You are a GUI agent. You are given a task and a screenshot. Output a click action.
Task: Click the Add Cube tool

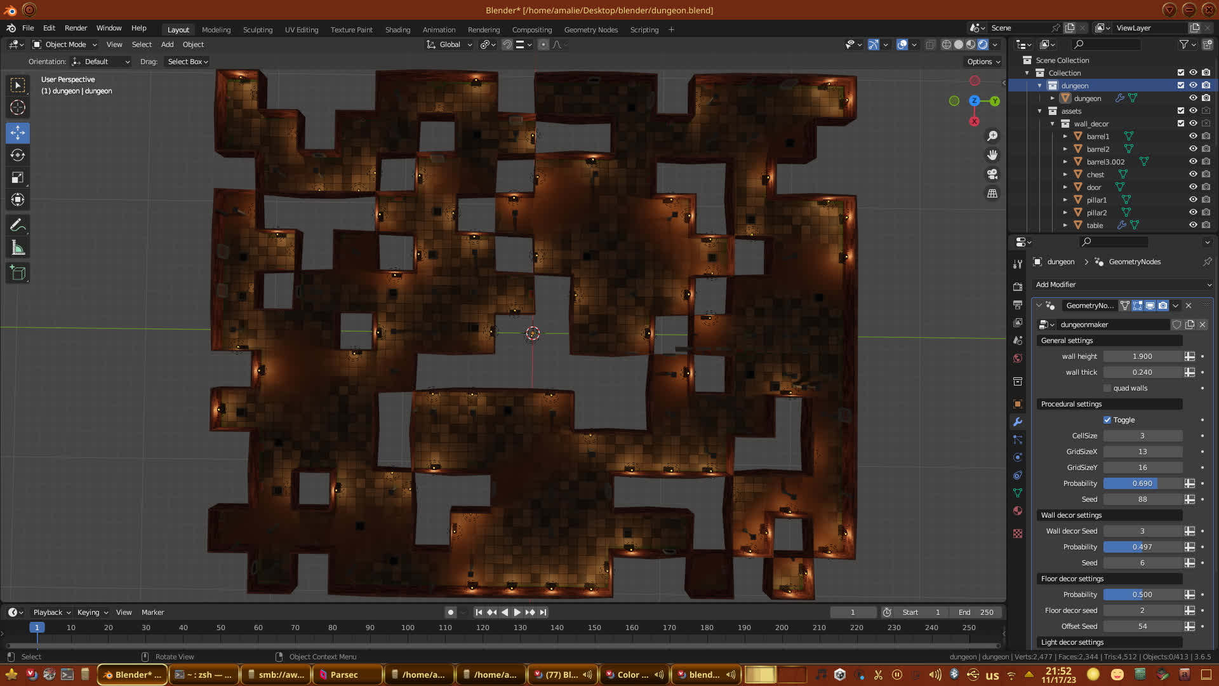click(x=18, y=273)
